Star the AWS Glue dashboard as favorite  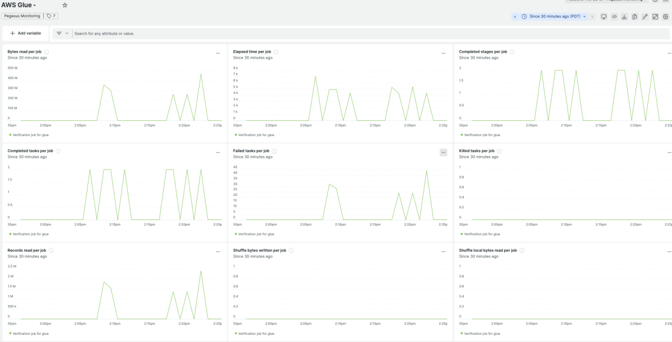pos(65,5)
